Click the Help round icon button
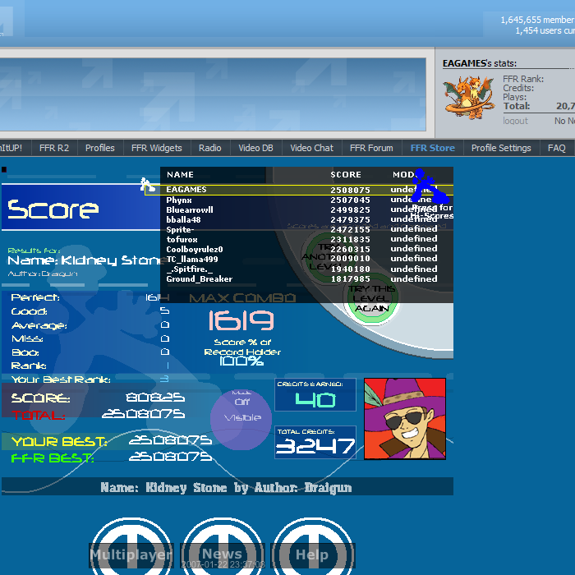 click(x=312, y=549)
